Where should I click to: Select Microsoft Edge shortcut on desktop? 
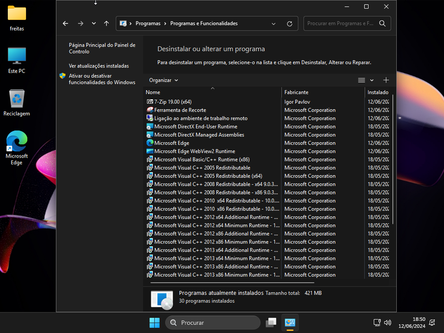coord(17,148)
